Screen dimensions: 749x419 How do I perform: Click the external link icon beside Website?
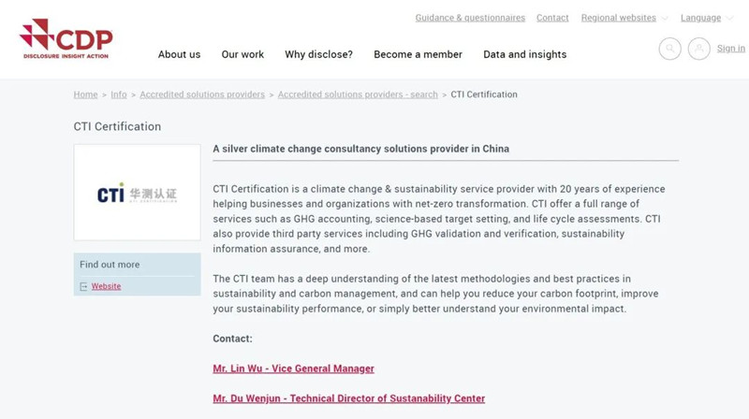83,287
